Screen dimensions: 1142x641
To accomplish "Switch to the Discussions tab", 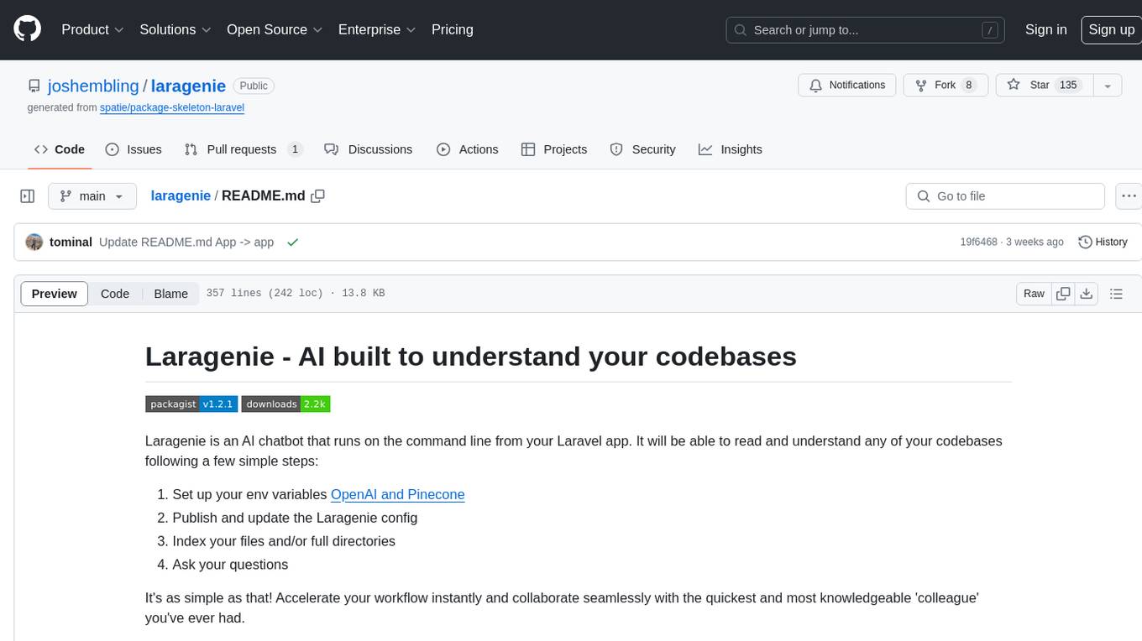I will 369,149.
